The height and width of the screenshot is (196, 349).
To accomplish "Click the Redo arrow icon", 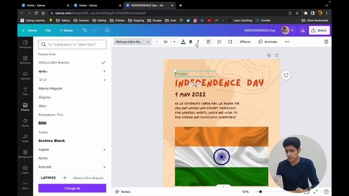I will [x=95, y=30].
